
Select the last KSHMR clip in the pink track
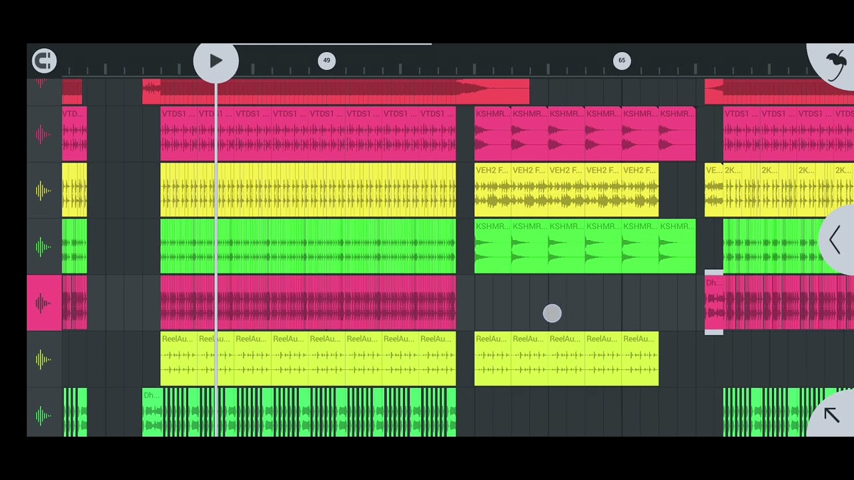click(x=677, y=134)
